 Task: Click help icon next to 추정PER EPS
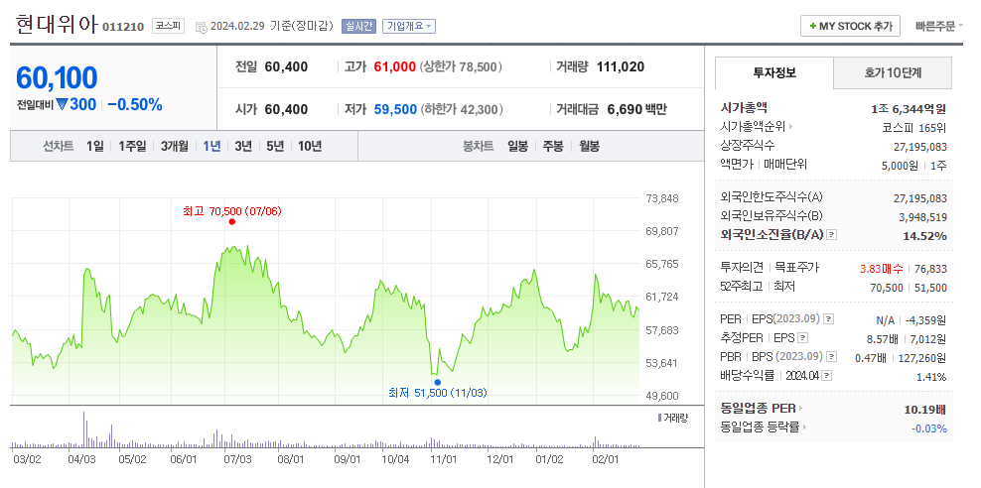803,338
